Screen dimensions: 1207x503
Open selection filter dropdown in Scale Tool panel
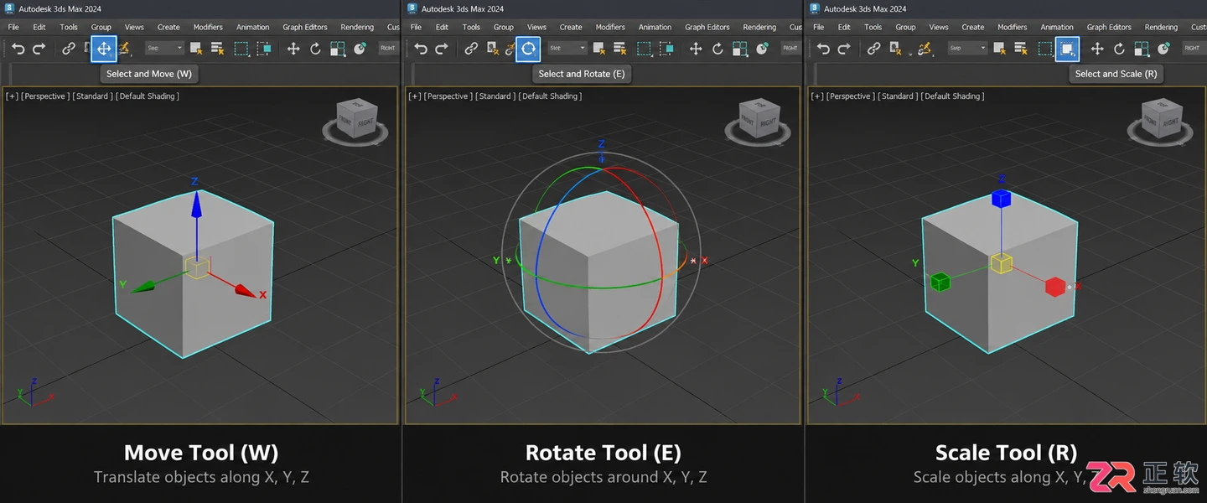click(x=967, y=48)
